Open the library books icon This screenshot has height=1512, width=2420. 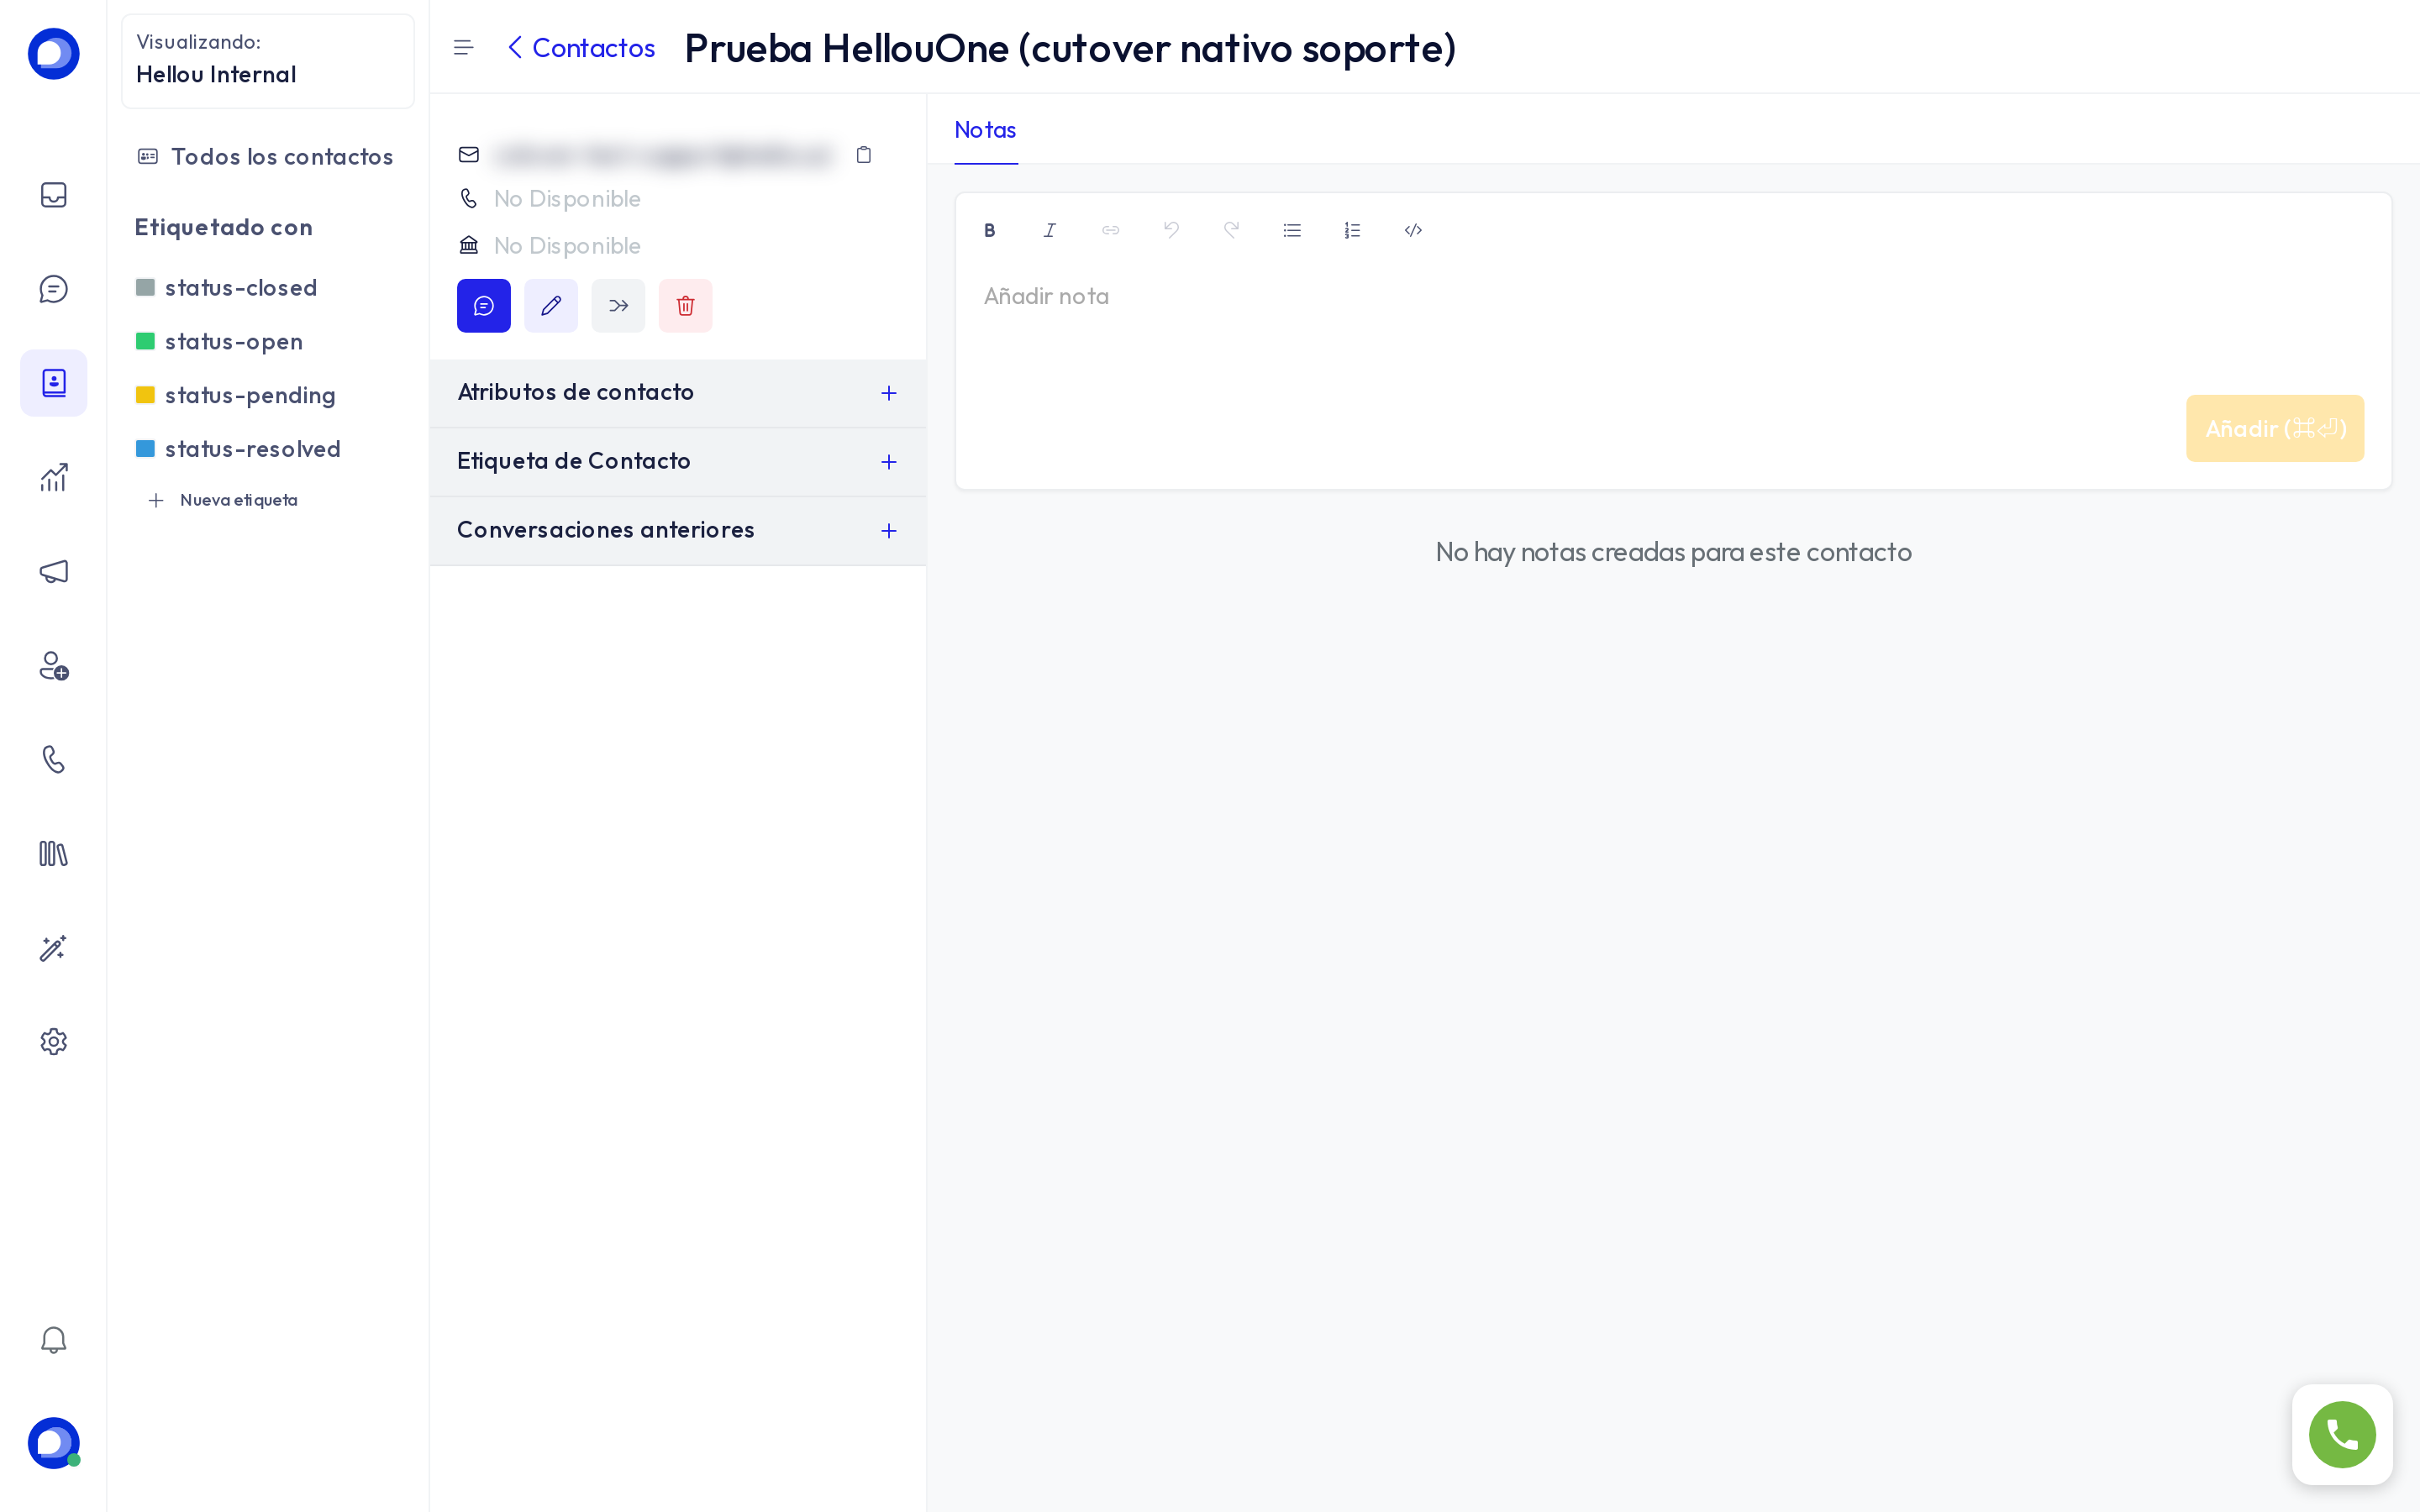click(x=53, y=853)
